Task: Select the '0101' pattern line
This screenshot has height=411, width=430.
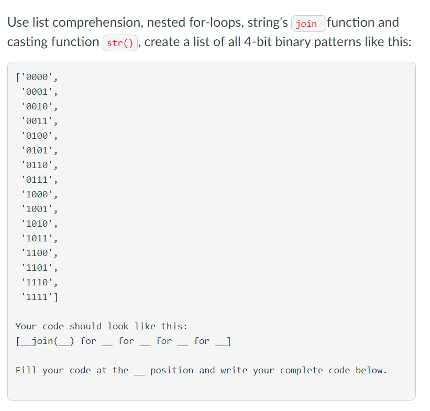Action: click(x=39, y=151)
